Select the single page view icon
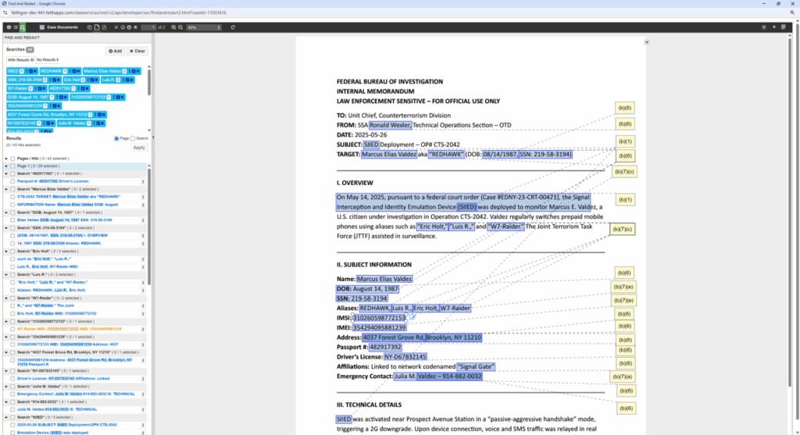This screenshot has height=435, width=800. coord(97,27)
